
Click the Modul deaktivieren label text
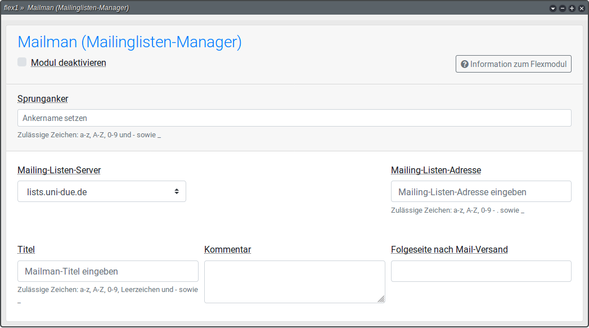68,62
